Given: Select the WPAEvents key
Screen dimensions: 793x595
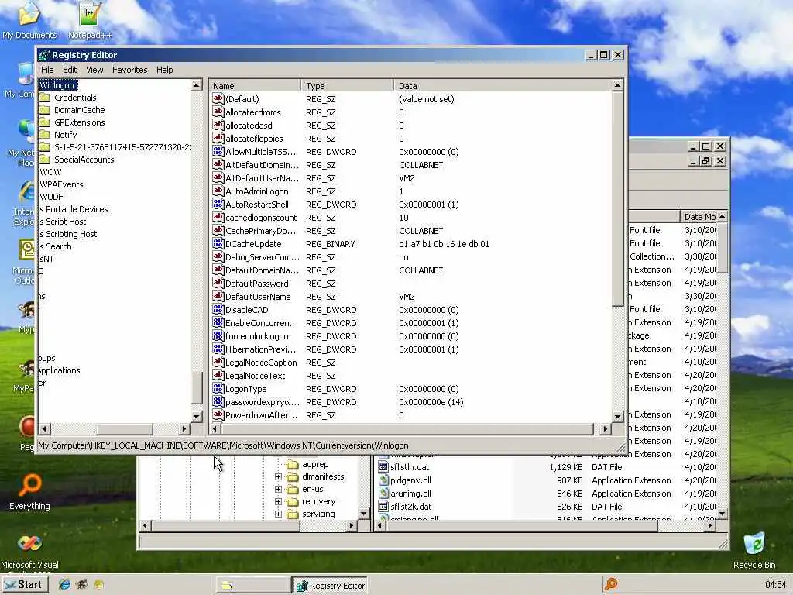Looking at the screenshot, I should pyautogui.click(x=61, y=184).
